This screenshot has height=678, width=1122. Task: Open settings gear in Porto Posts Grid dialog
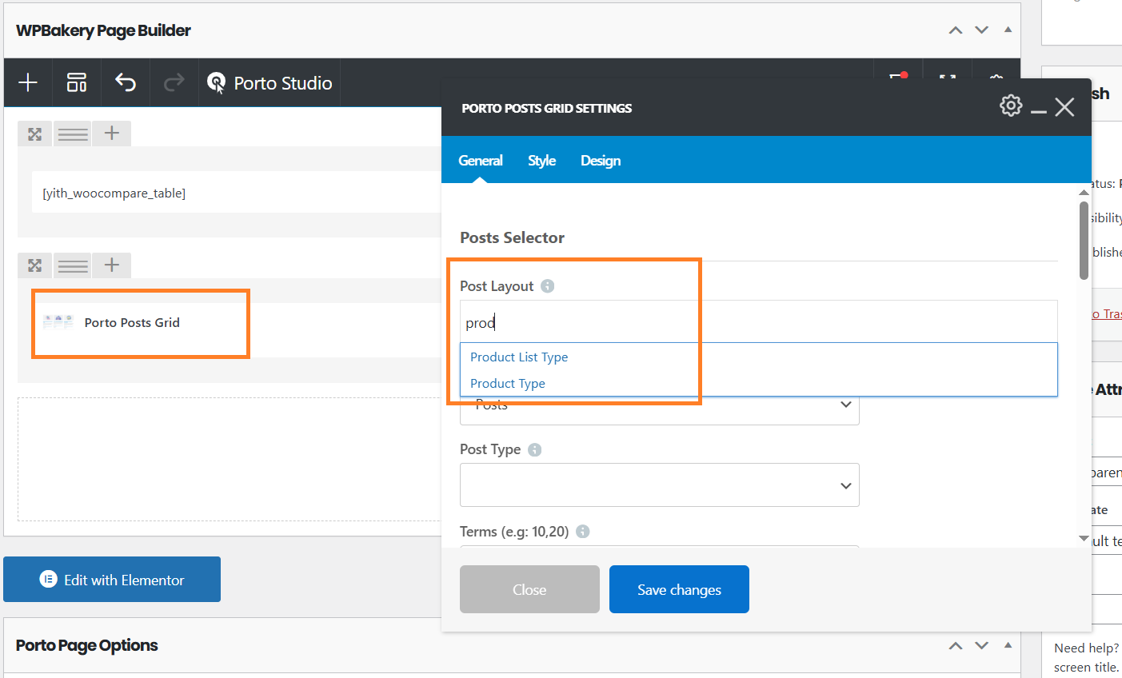coord(1011,106)
